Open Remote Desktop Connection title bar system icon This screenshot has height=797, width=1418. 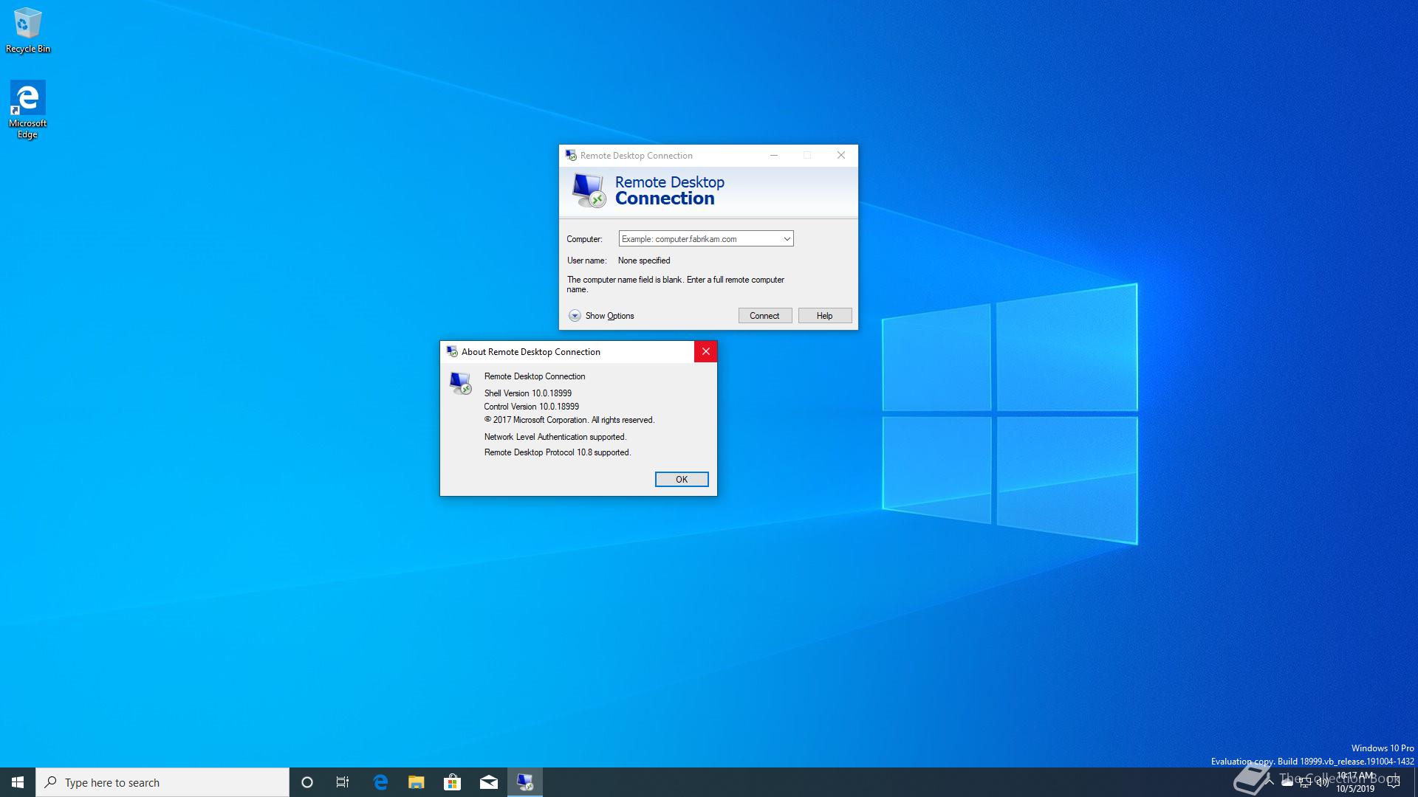[570, 156]
